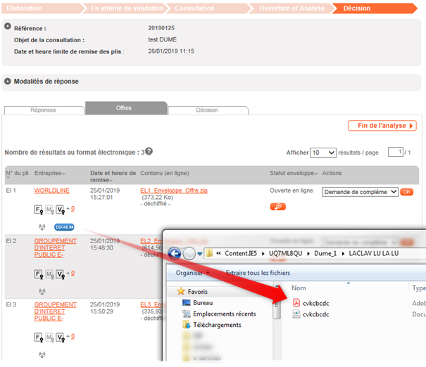Click the V key icon in WORLDLINE row
The height and width of the screenshot is (367, 426).
pyautogui.click(x=61, y=209)
